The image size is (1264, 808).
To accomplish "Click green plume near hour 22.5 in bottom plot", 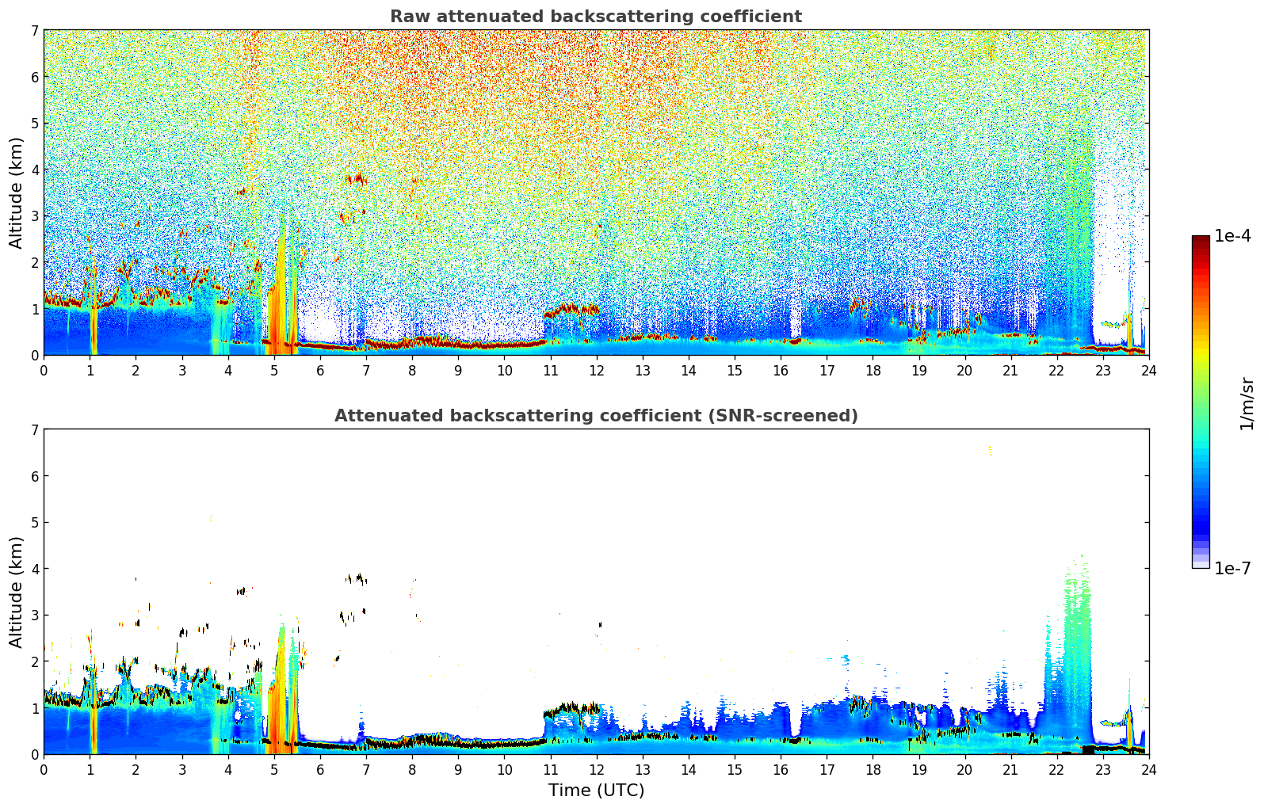I will tap(1078, 634).
